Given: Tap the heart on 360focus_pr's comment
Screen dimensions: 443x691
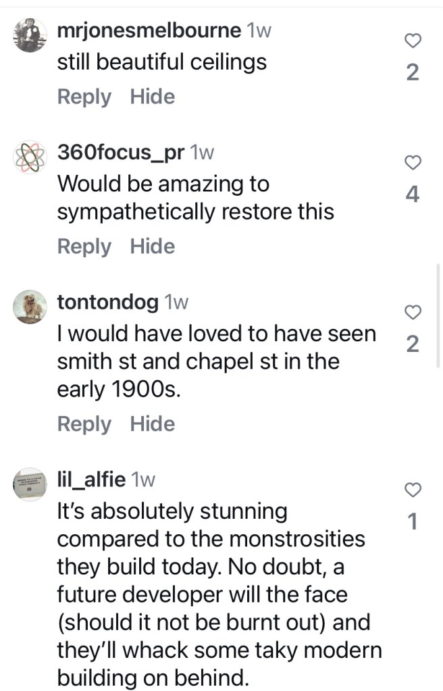Looking at the screenshot, I should (413, 162).
